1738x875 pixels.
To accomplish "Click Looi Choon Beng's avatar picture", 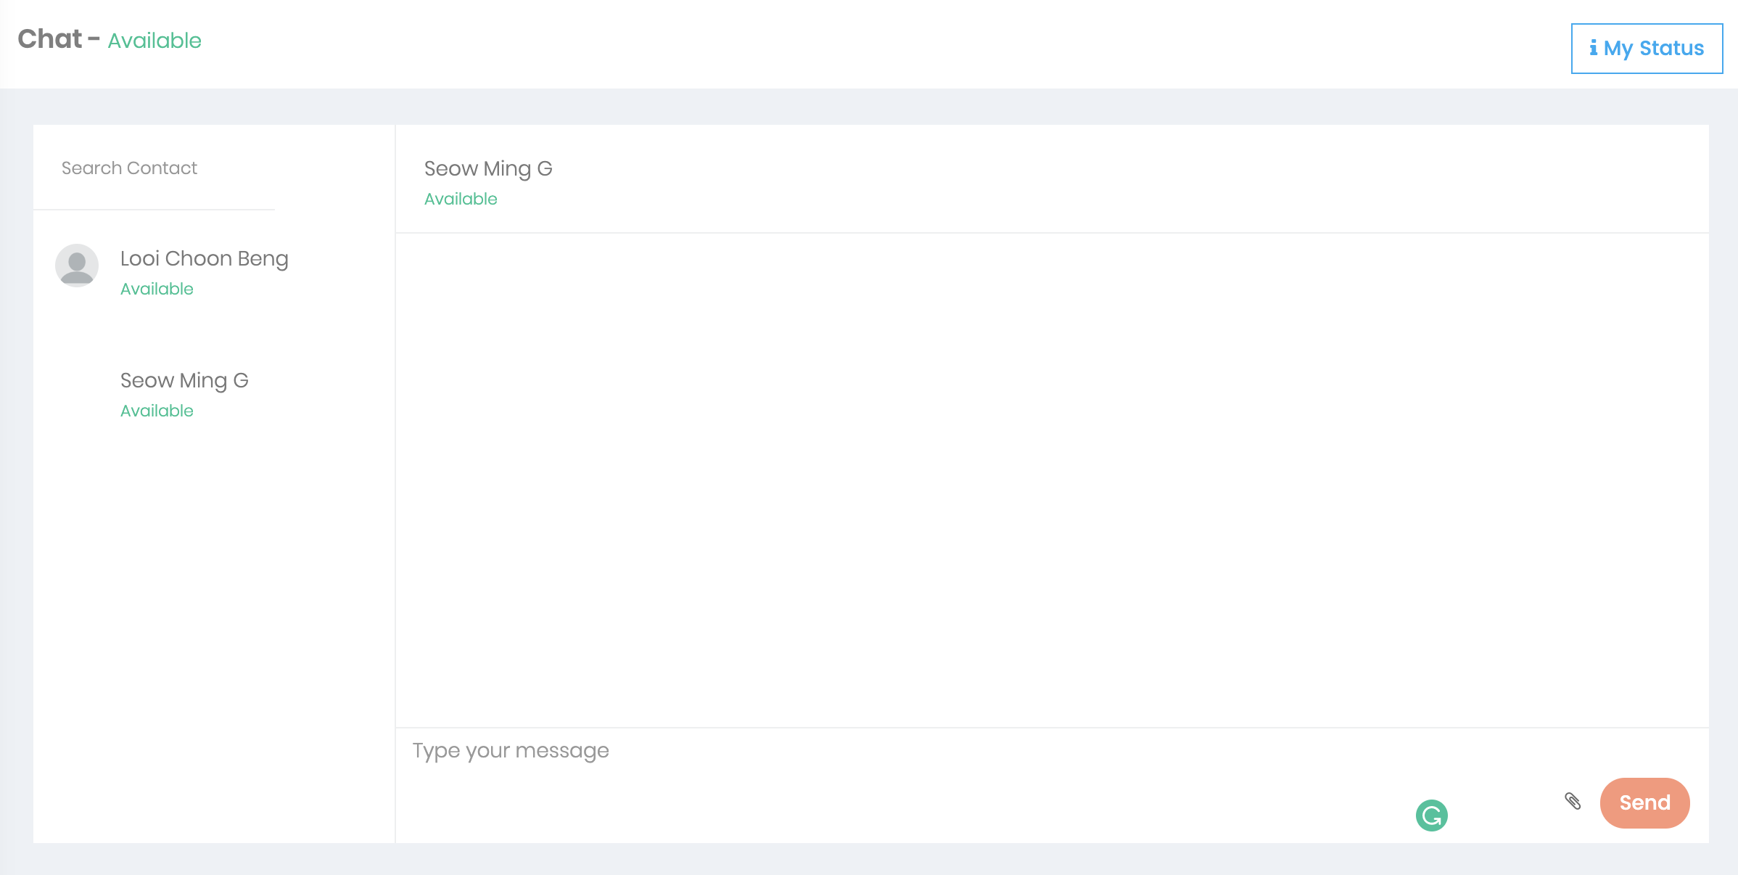I will point(77,266).
